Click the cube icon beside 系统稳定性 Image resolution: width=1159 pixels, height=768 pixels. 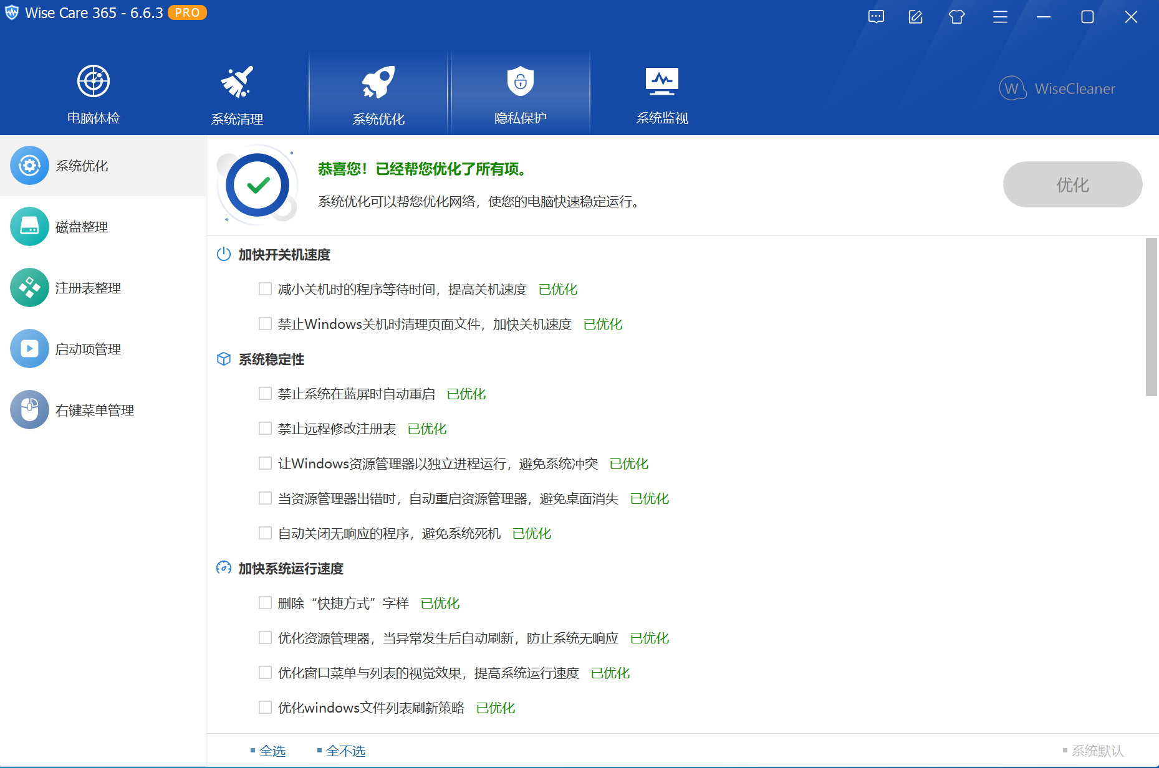[224, 359]
